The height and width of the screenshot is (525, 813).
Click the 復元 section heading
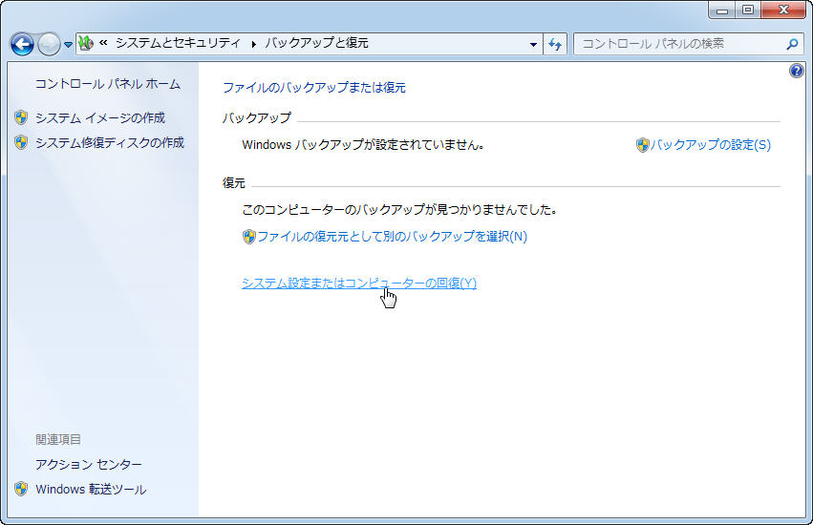[x=234, y=183]
